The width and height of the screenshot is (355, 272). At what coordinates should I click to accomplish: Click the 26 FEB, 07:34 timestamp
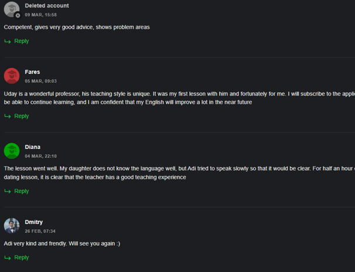40,231
